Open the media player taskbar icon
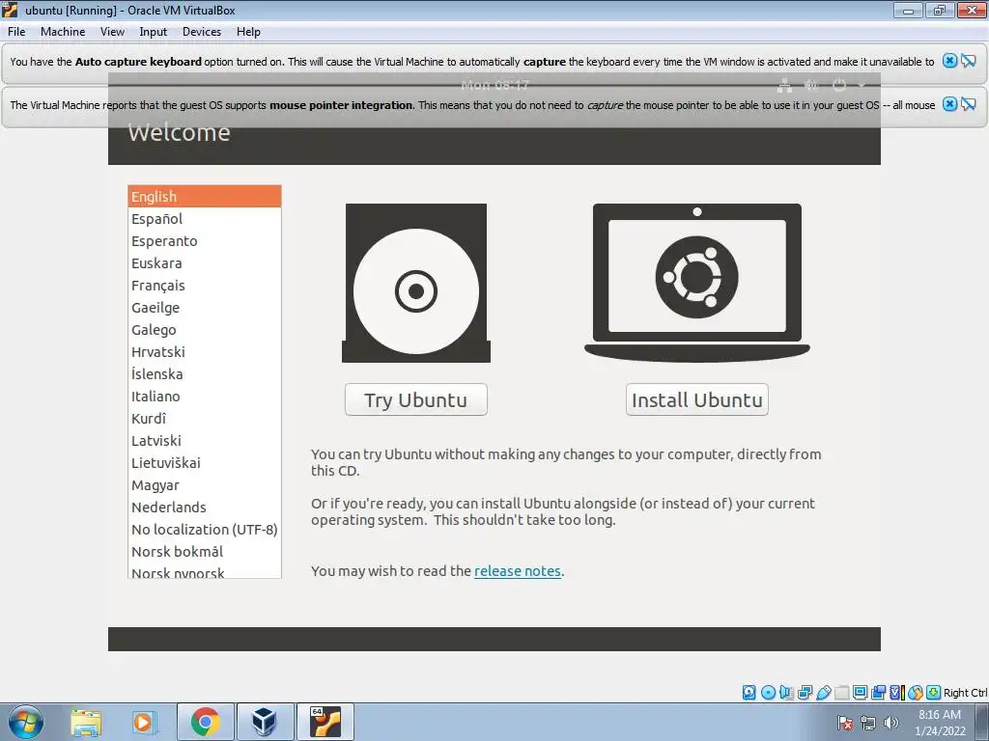The image size is (989, 741). (x=143, y=723)
